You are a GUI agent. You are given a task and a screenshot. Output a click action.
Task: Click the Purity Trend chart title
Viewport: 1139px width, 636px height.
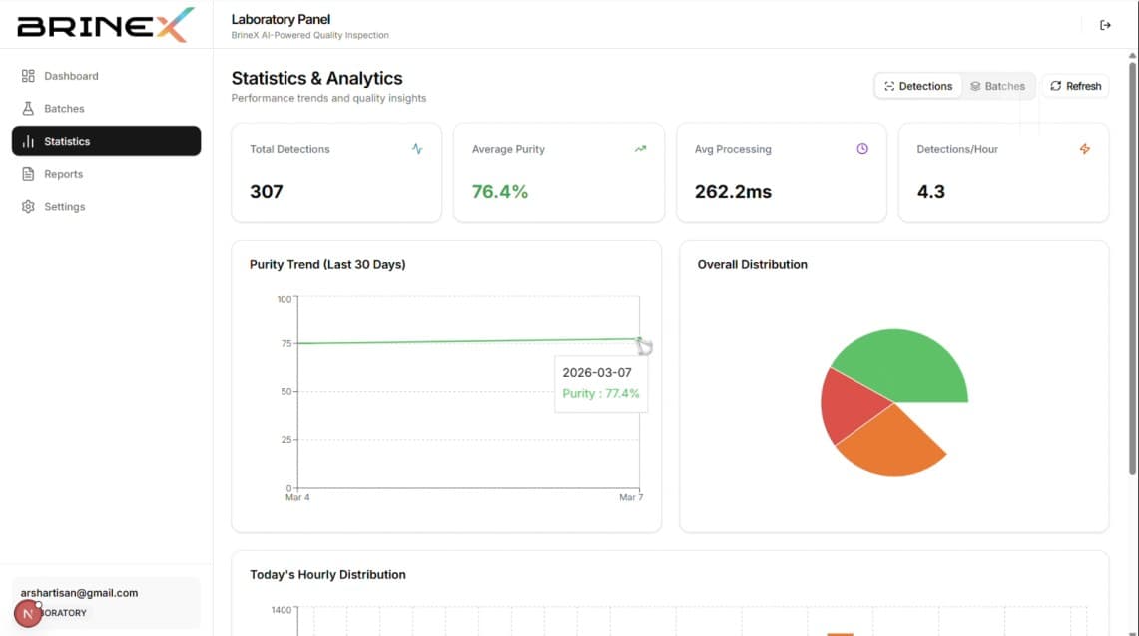(x=327, y=264)
